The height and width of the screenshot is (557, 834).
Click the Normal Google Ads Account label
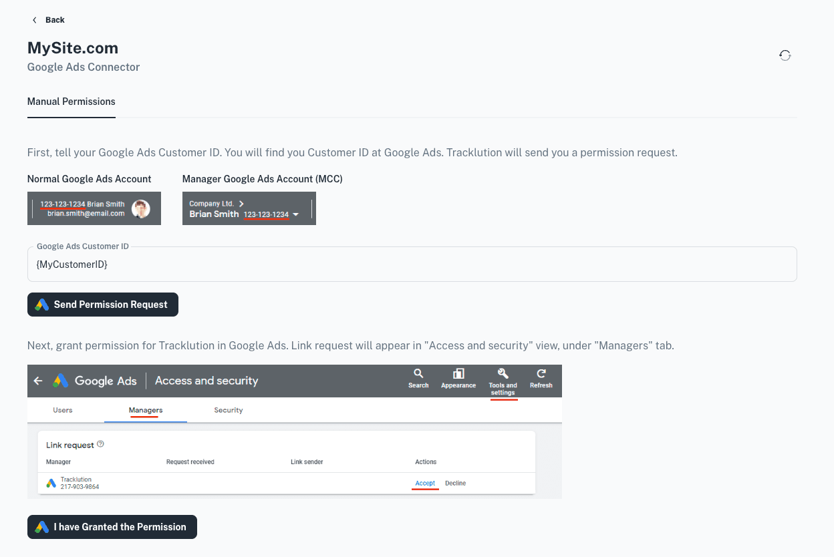click(90, 179)
